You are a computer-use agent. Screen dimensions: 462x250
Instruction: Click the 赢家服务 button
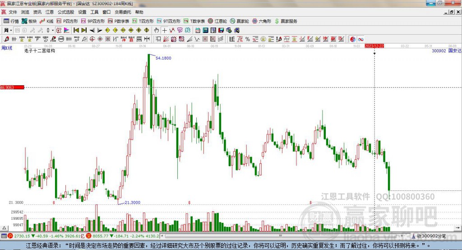[x=286, y=21]
